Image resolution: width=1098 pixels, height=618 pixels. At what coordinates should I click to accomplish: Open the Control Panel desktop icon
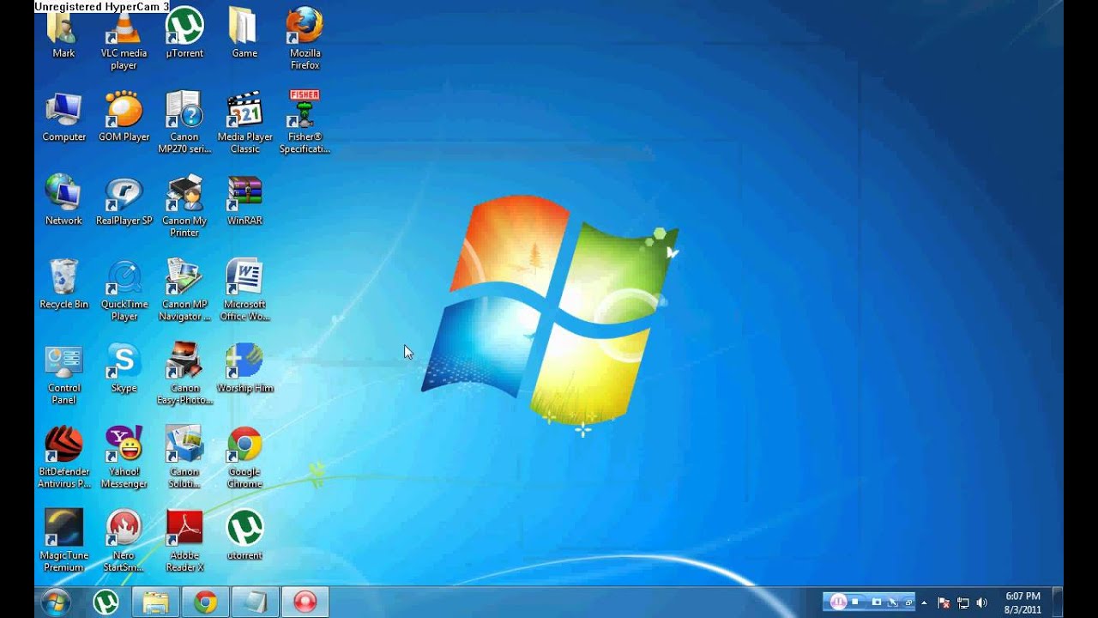64,374
